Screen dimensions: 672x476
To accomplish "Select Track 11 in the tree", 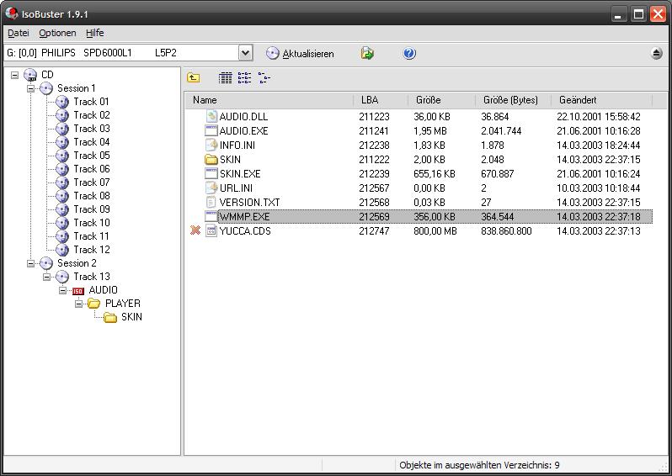I will [91, 236].
